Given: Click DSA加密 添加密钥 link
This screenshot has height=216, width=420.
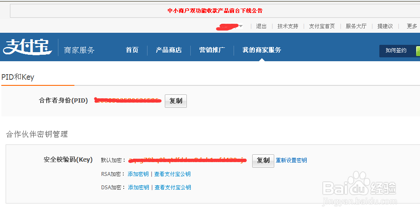Looking at the screenshot, I should (x=138, y=188).
